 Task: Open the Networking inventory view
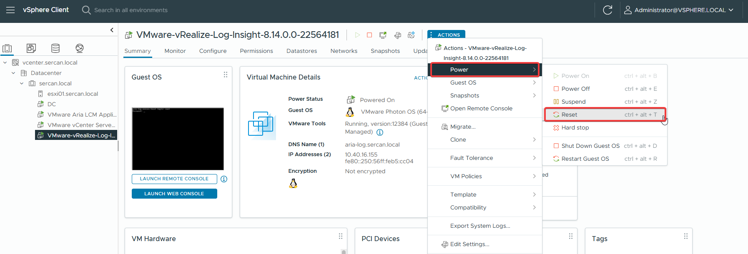80,48
